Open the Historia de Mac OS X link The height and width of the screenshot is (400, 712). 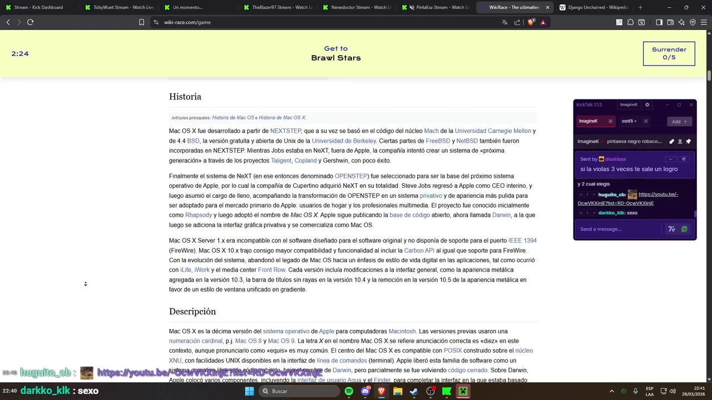282,118
